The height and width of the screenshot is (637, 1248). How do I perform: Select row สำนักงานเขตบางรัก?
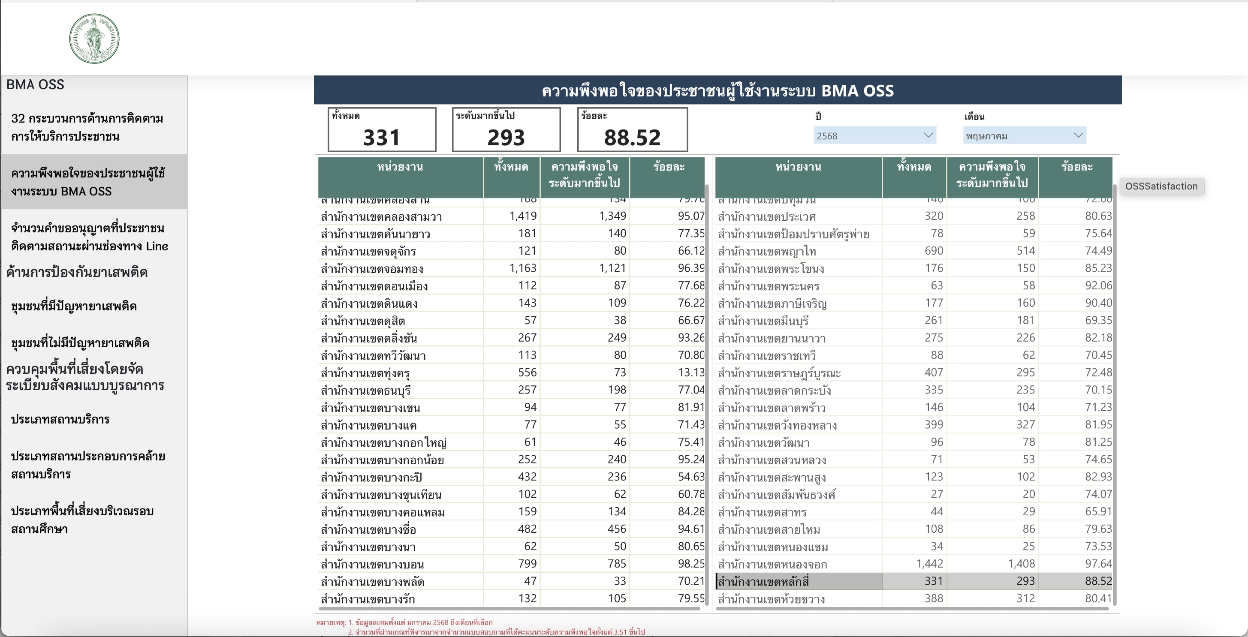pos(512,599)
